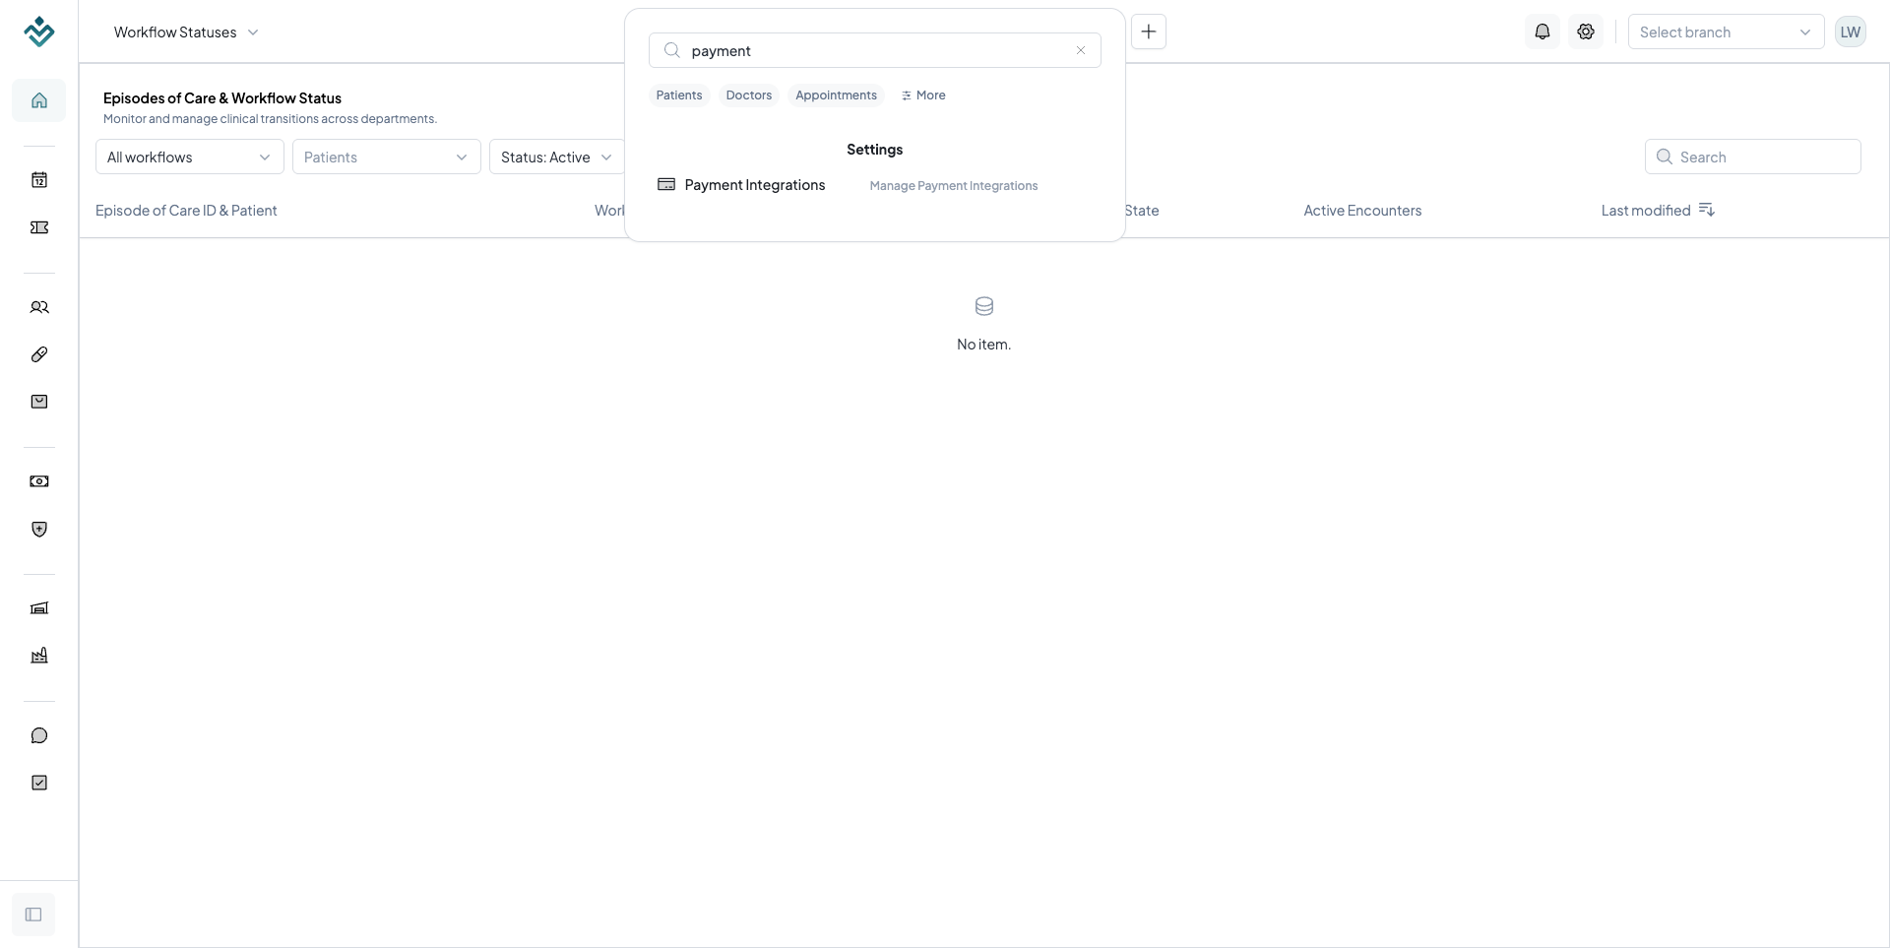Open Payment Integrations search result

874,185
